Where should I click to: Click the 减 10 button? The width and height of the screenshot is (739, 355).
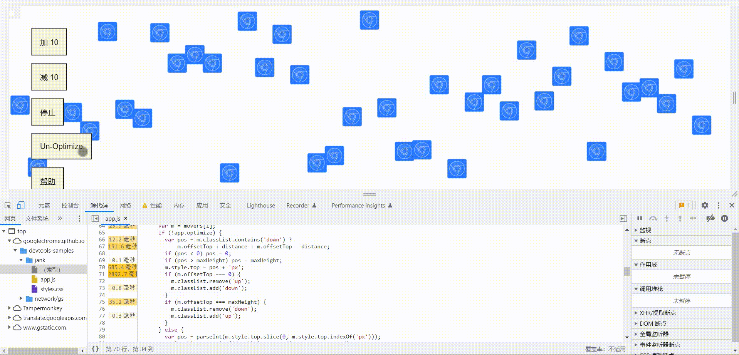tap(49, 77)
